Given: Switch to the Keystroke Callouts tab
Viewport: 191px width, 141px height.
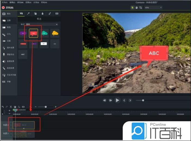Looking at the screenshot, I should [57, 14].
